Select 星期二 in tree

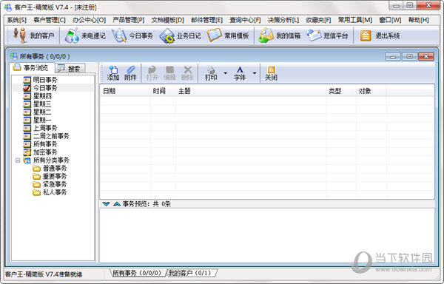(42, 112)
